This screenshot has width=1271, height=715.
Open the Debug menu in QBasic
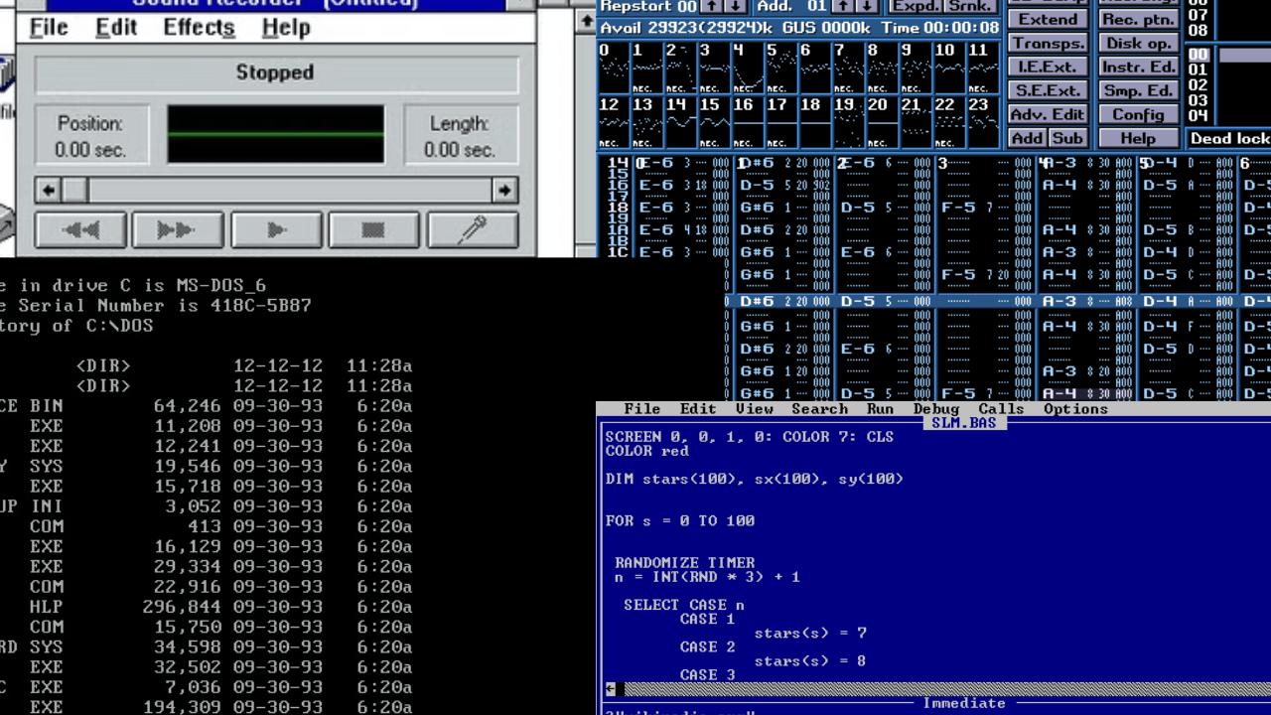[x=935, y=409]
